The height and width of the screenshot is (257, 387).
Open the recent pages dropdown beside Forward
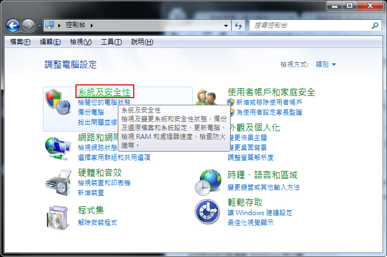[x=39, y=25]
